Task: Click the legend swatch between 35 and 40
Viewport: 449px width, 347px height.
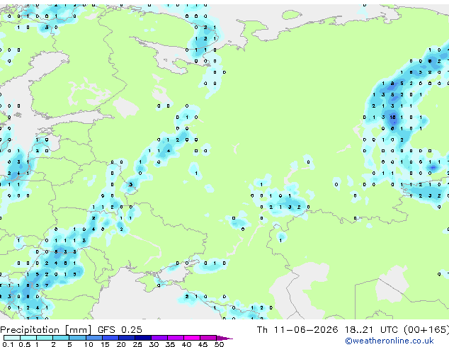Action: tap(175, 338)
